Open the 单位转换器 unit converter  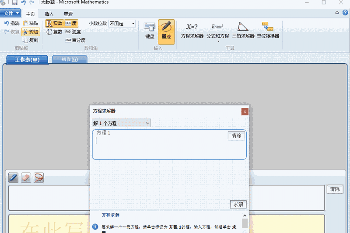point(268,30)
